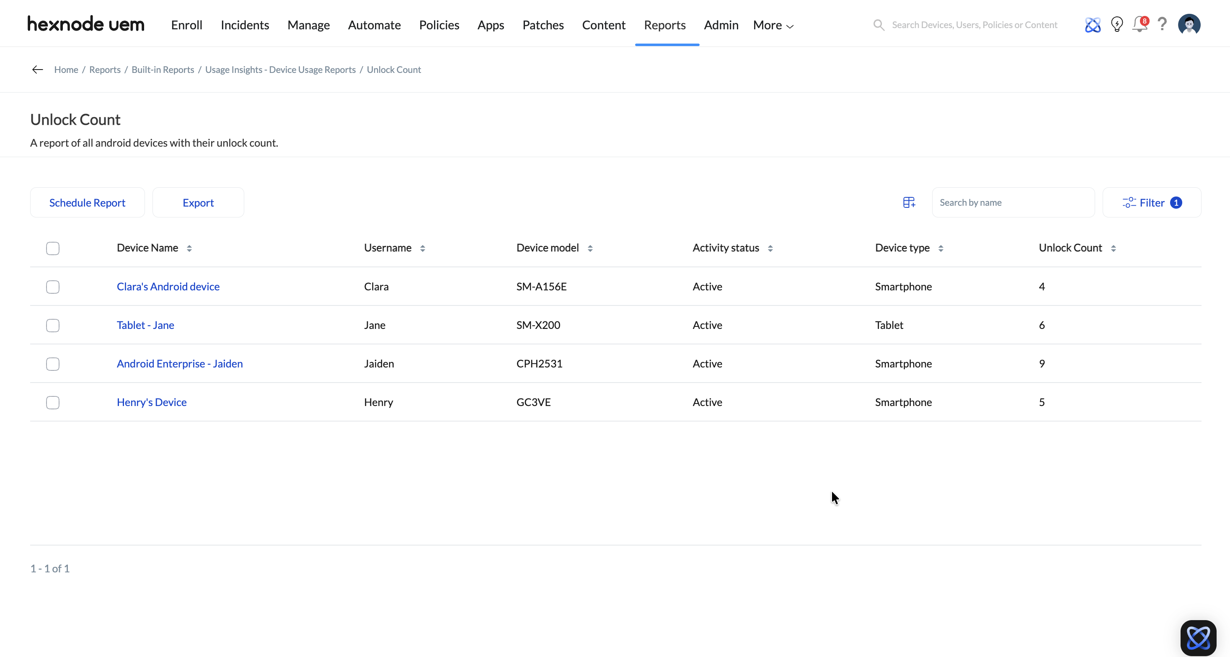Open the notifications bell icon
Image resolution: width=1230 pixels, height=657 pixels.
pos(1139,24)
